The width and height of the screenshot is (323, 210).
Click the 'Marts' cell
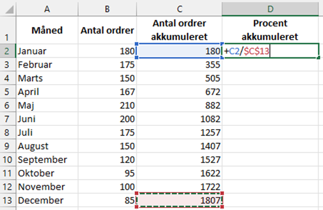click(x=47, y=78)
